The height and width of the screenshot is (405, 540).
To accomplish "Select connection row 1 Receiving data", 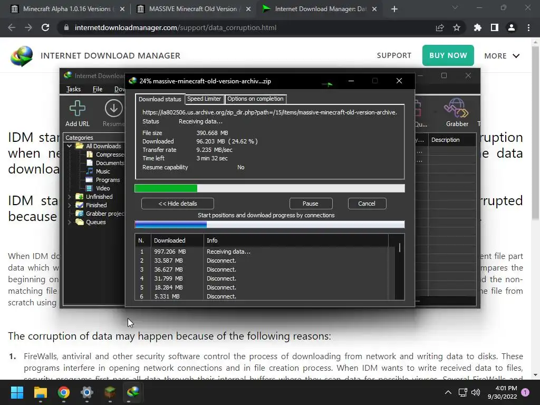I will (263, 252).
